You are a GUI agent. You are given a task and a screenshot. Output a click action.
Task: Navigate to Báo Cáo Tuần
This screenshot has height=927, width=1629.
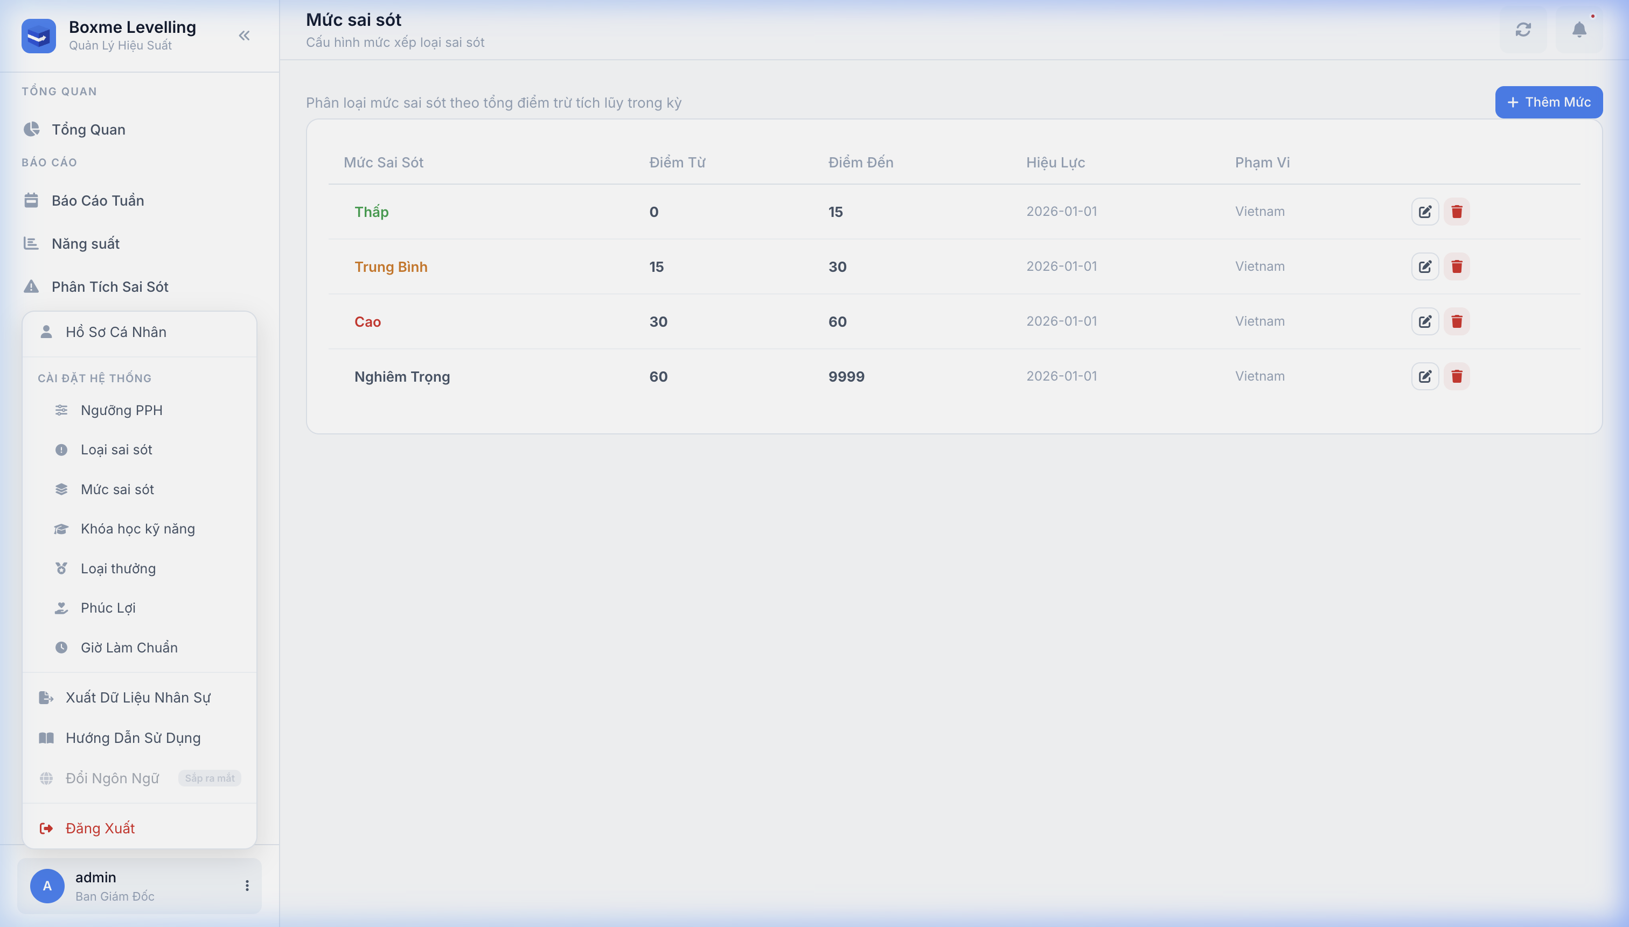[98, 201]
